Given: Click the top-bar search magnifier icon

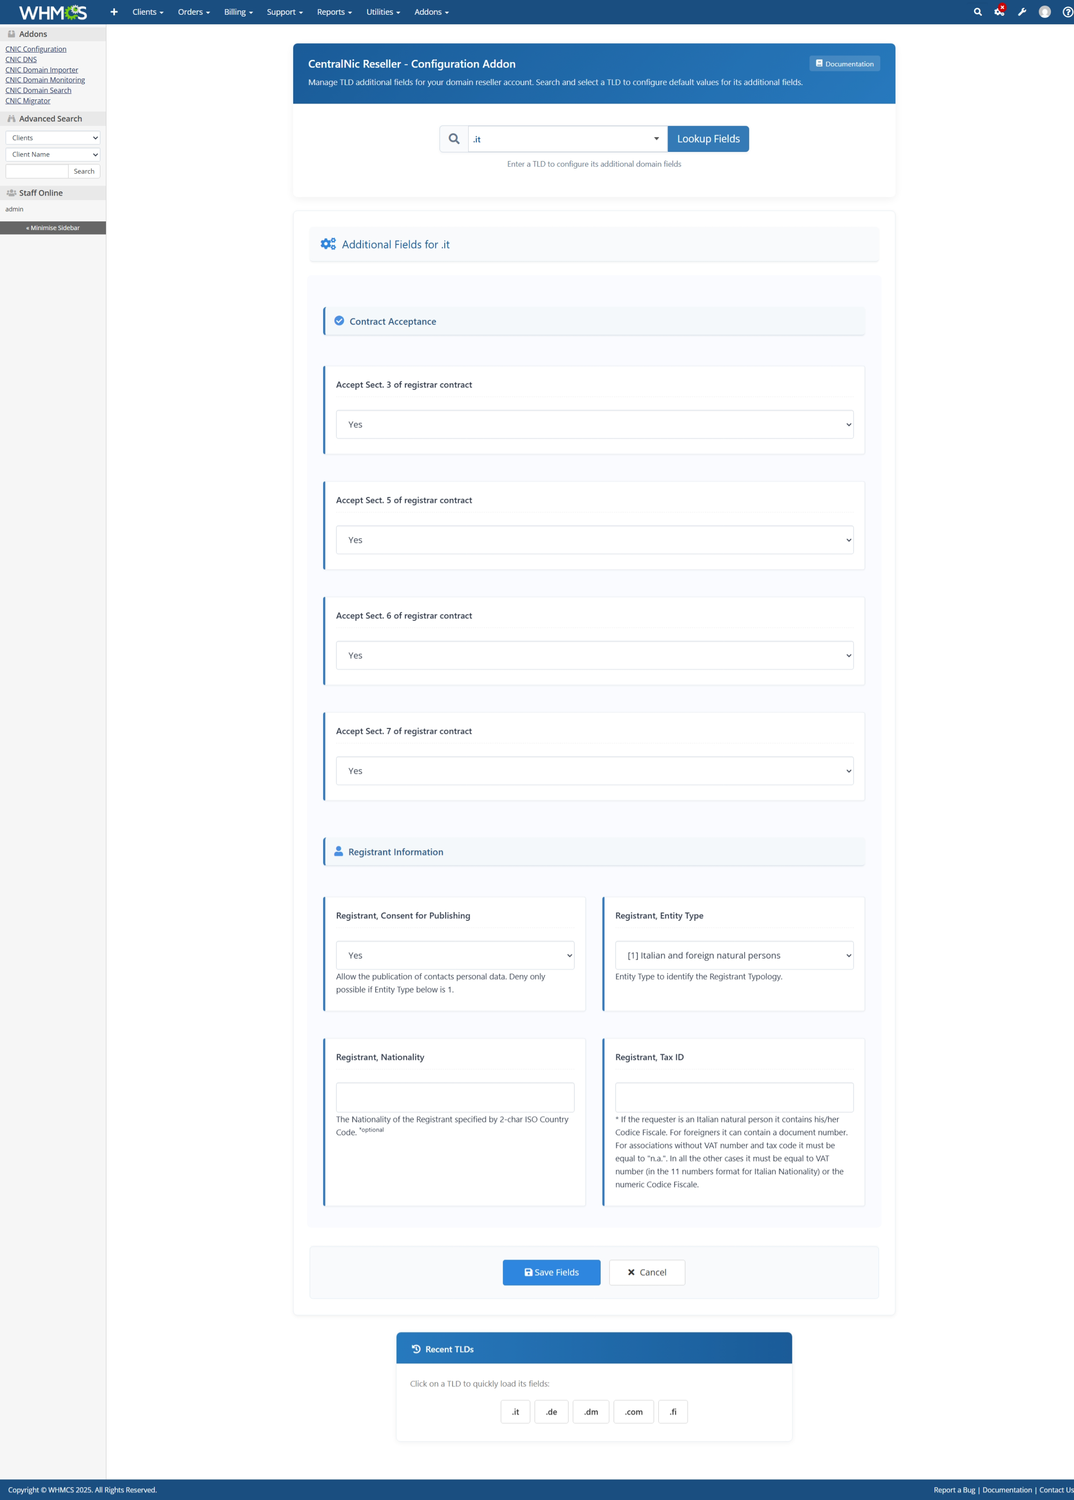Looking at the screenshot, I should [x=977, y=12].
